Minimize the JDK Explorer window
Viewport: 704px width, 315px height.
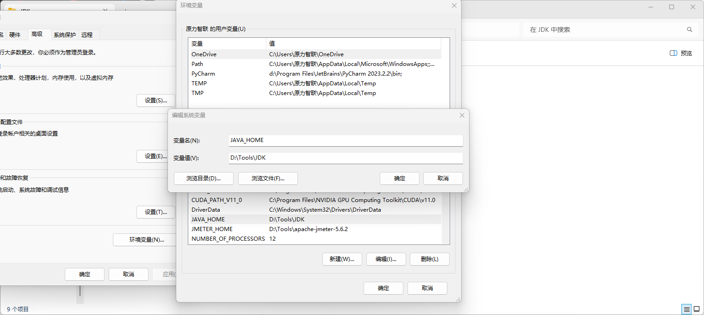650,7
